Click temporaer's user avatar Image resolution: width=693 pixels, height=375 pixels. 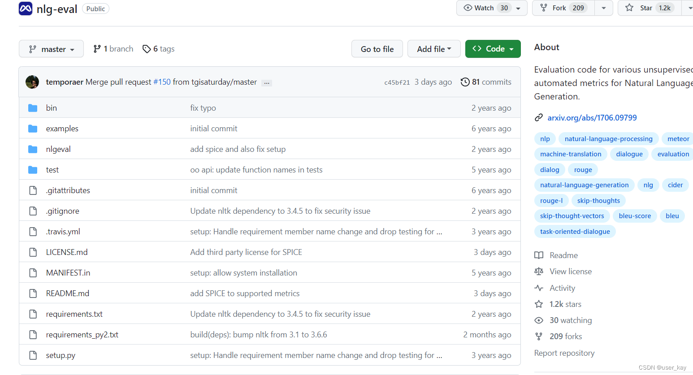point(32,82)
